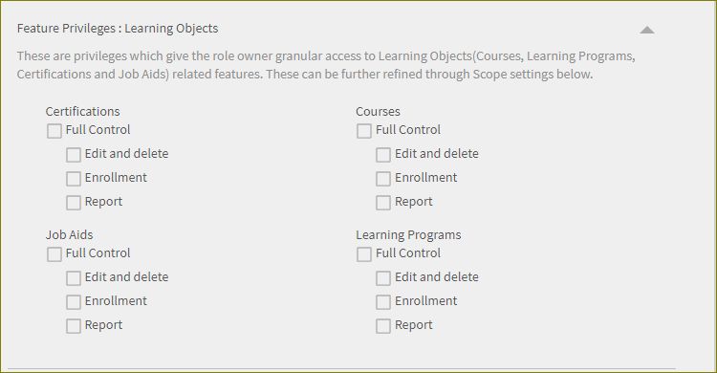Click the Learning Programs Report label text

[413, 325]
